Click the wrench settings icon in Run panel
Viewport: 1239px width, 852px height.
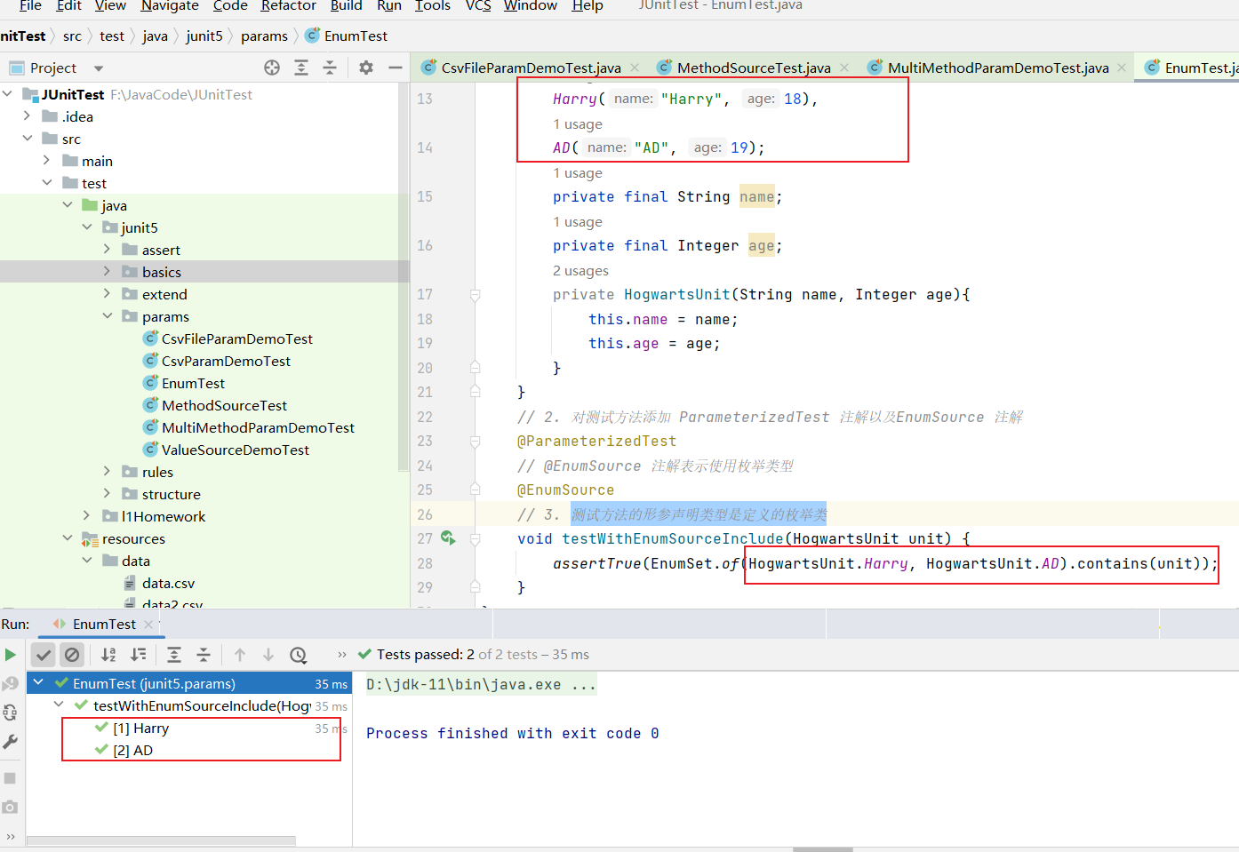tap(11, 741)
